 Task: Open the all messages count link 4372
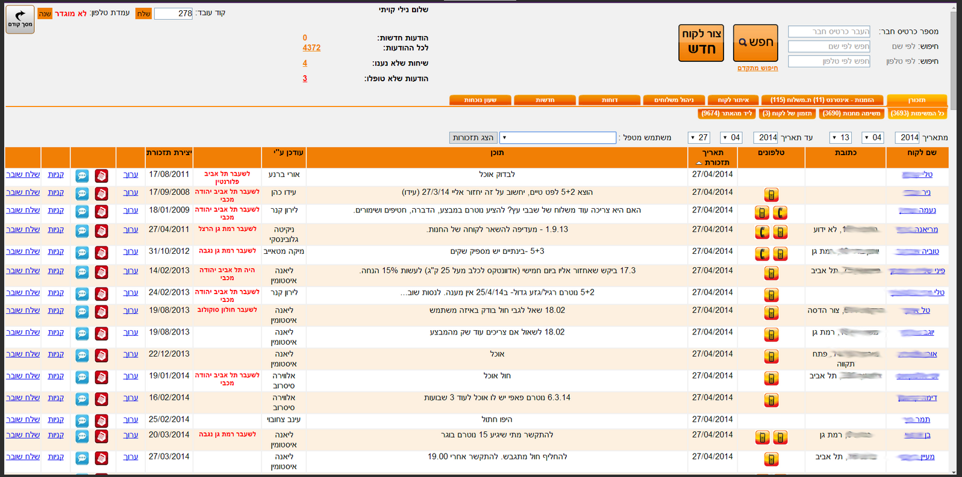click(311, 48)
